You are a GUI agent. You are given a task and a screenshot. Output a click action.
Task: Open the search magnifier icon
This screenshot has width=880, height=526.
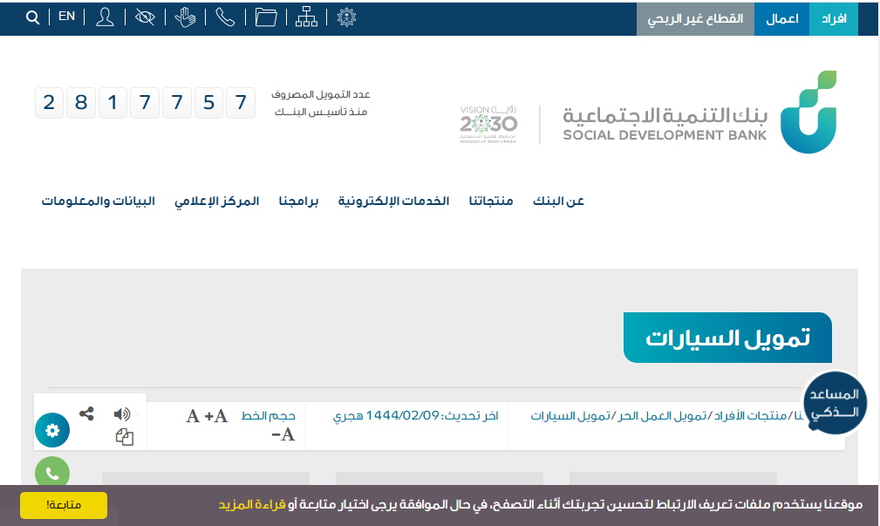pos(32,17)
